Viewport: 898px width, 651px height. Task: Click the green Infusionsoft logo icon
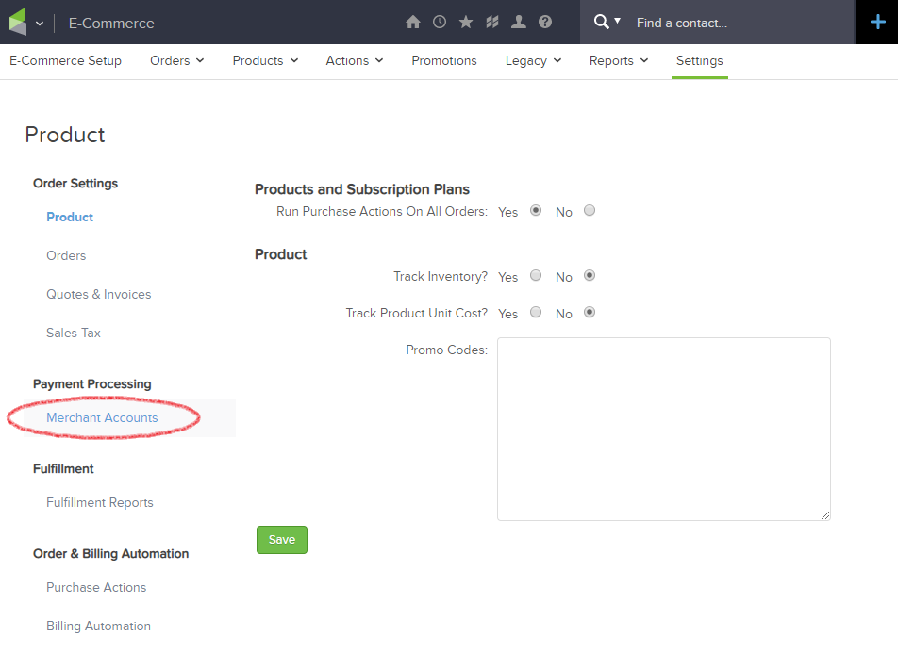tap(18, 23)
